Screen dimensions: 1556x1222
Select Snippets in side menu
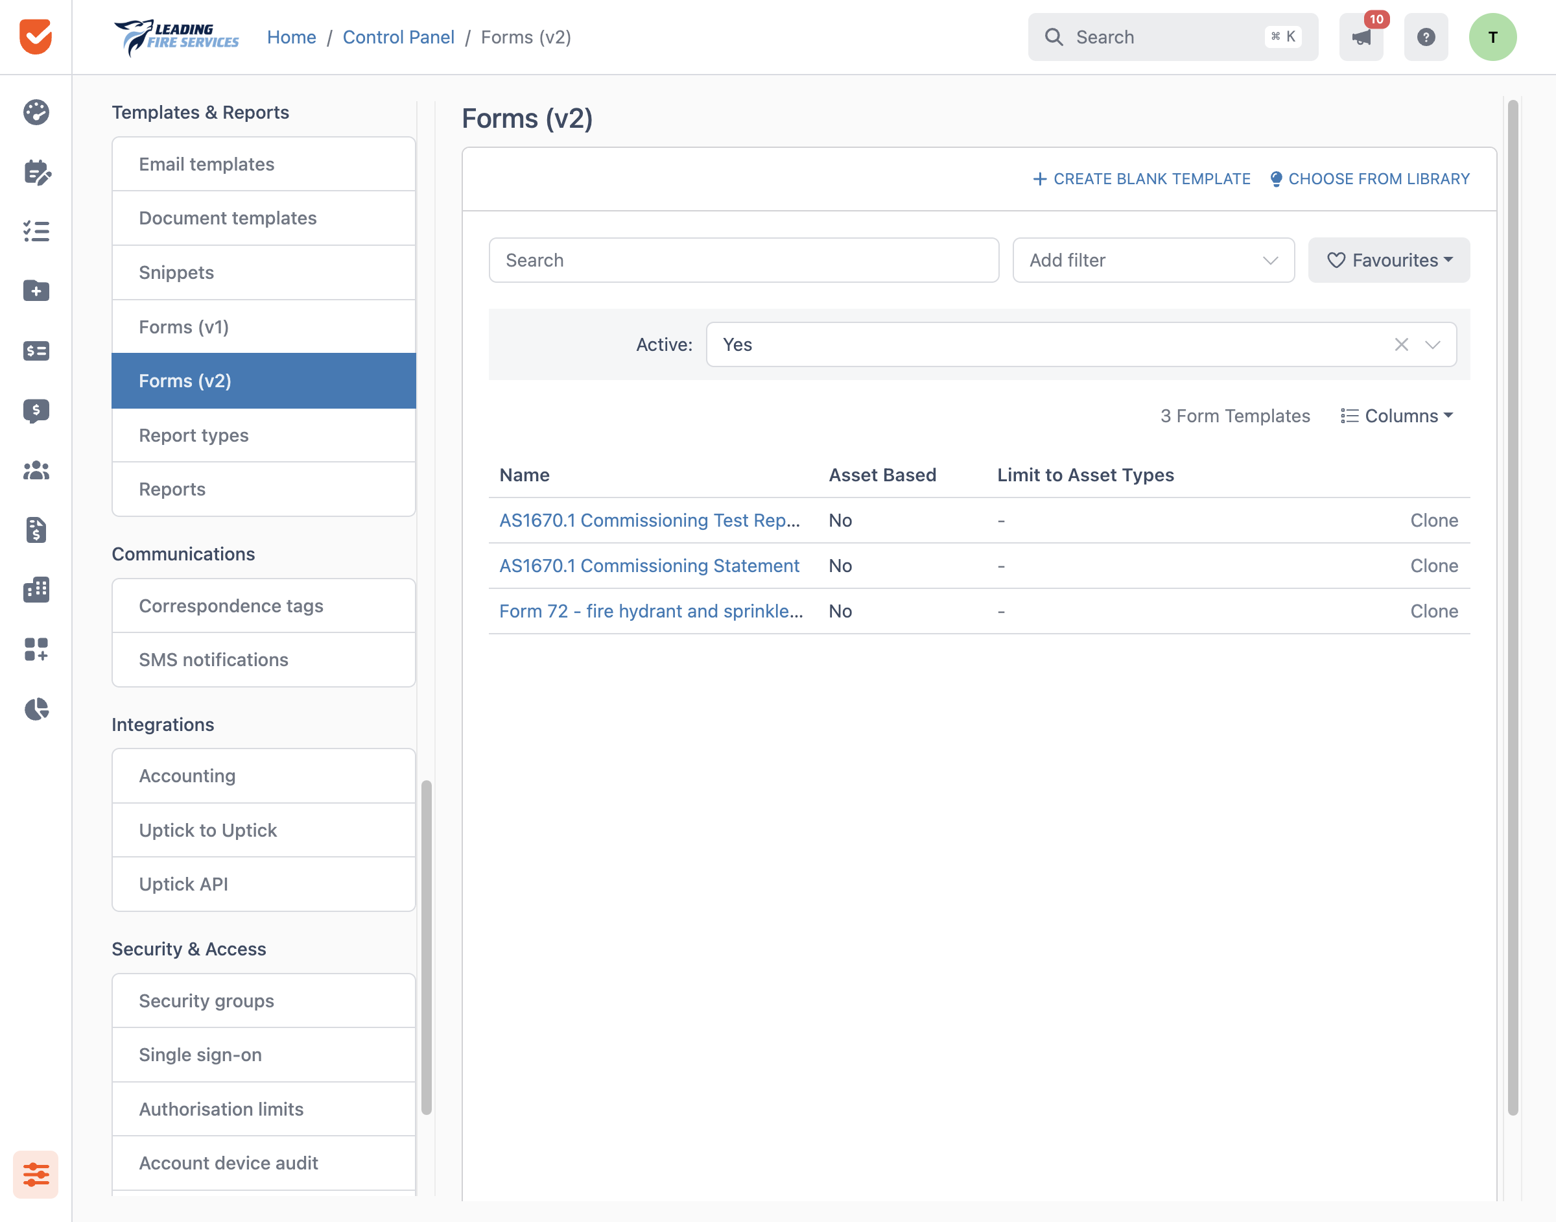point(264,272)
